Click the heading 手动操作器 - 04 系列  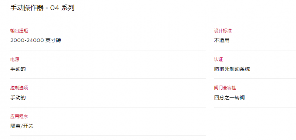coord(42,8)
